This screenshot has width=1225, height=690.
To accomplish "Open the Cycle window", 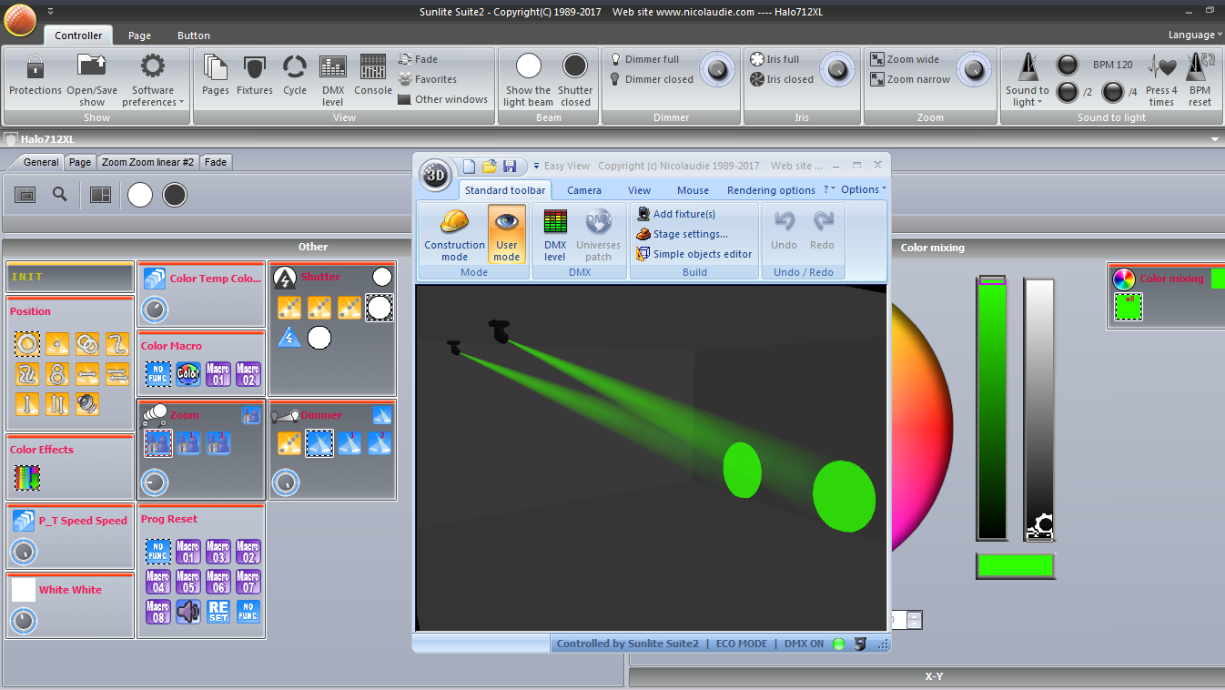I will 295,75.
